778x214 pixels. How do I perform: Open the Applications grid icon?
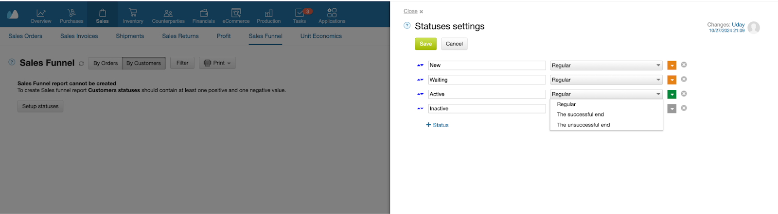(332, 13)
